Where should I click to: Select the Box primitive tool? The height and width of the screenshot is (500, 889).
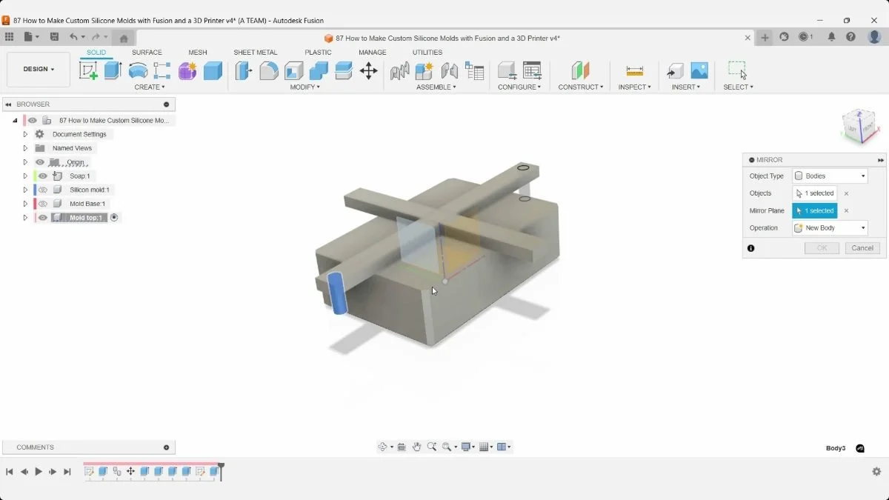click(213, 70)
